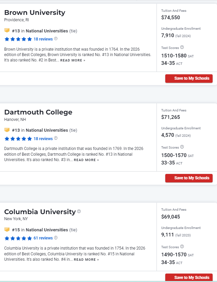Click the info icon beside Dartmouth's 18 reviews
Viewport: 217px width, 282px height.
click(56, 138)
